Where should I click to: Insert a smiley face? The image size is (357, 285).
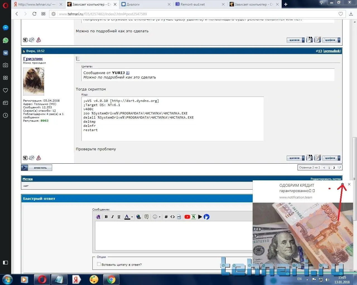pyautogui.click(x=155, y=217)
